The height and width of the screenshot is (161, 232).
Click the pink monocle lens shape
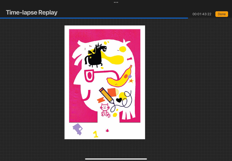pos(89,75)
